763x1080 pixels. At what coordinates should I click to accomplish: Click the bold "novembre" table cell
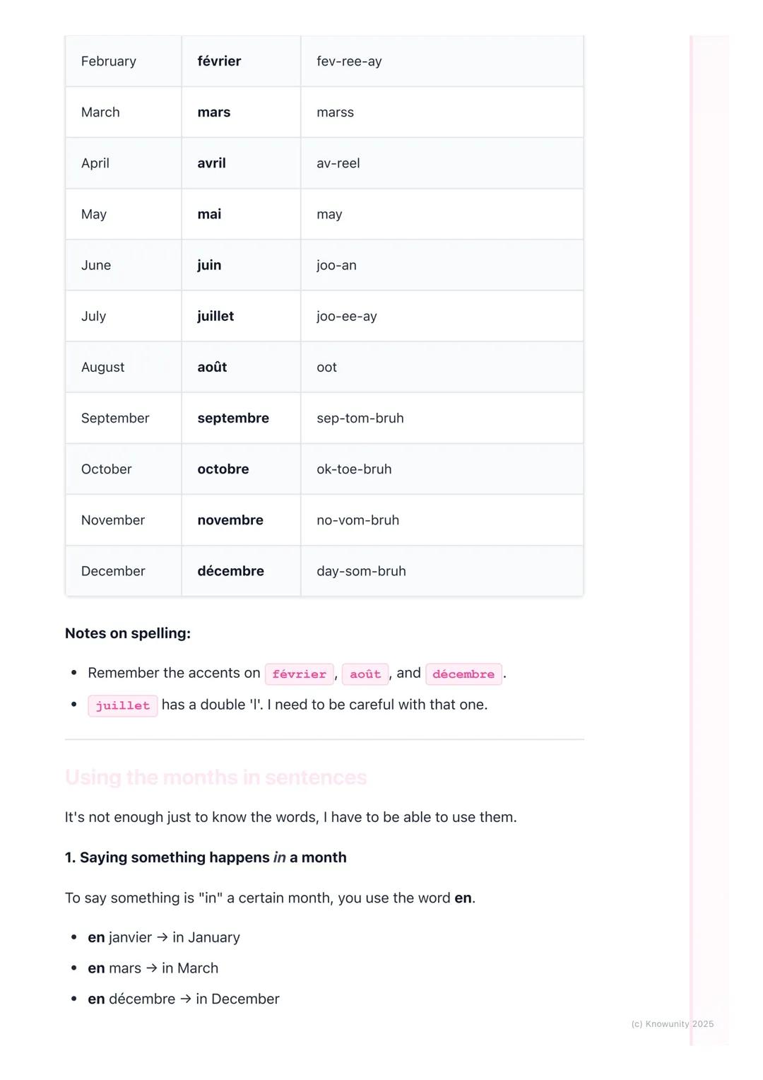pos(230,520)
